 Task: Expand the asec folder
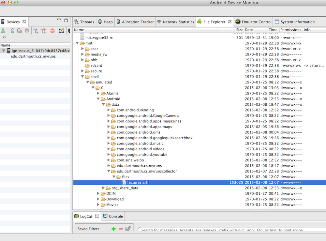(x=82, y=49)
